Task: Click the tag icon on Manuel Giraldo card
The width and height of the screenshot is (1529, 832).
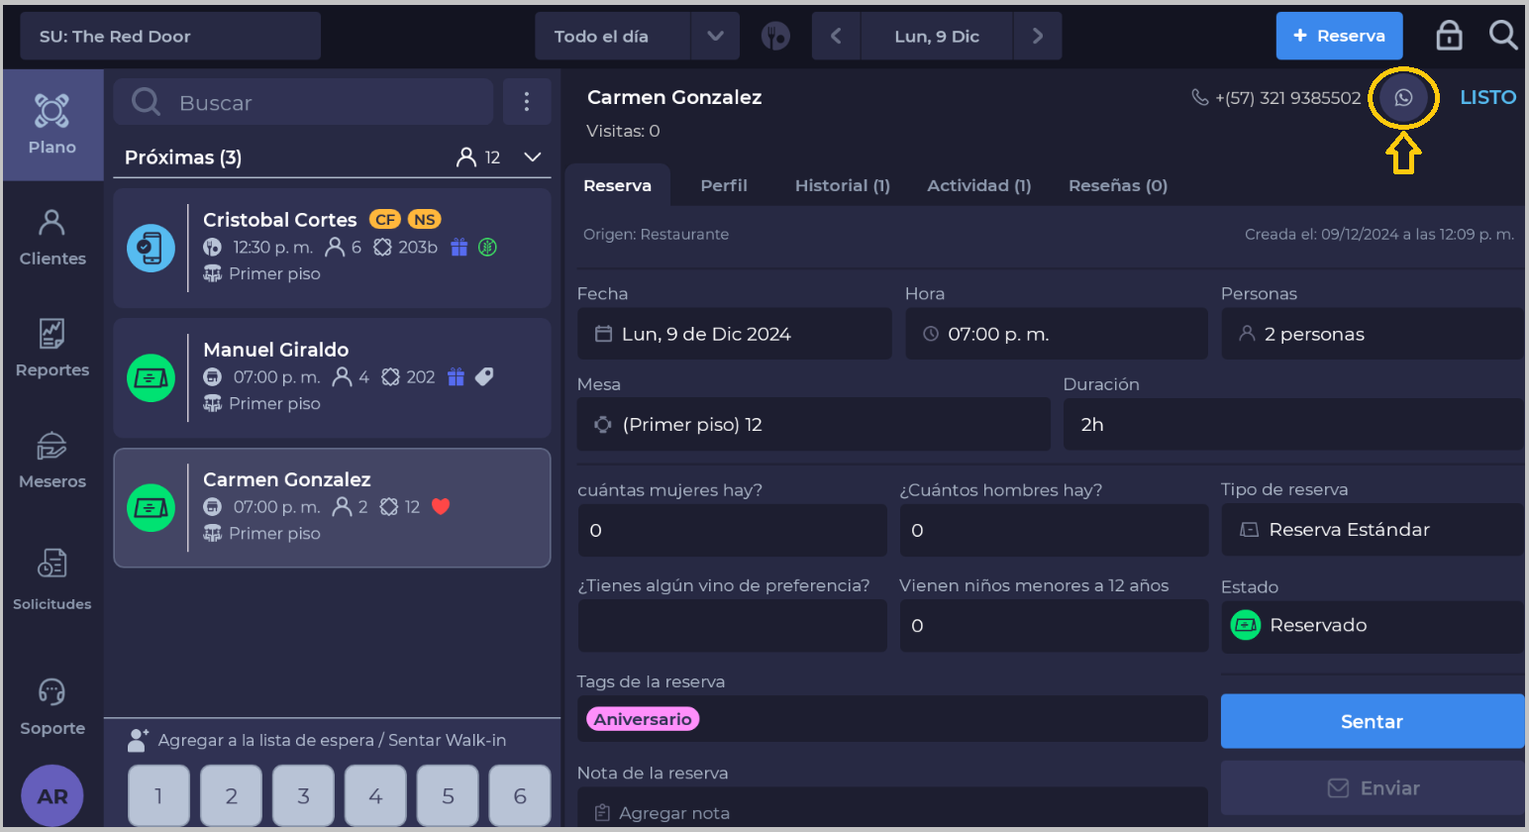Action: [x=484, y=376]
